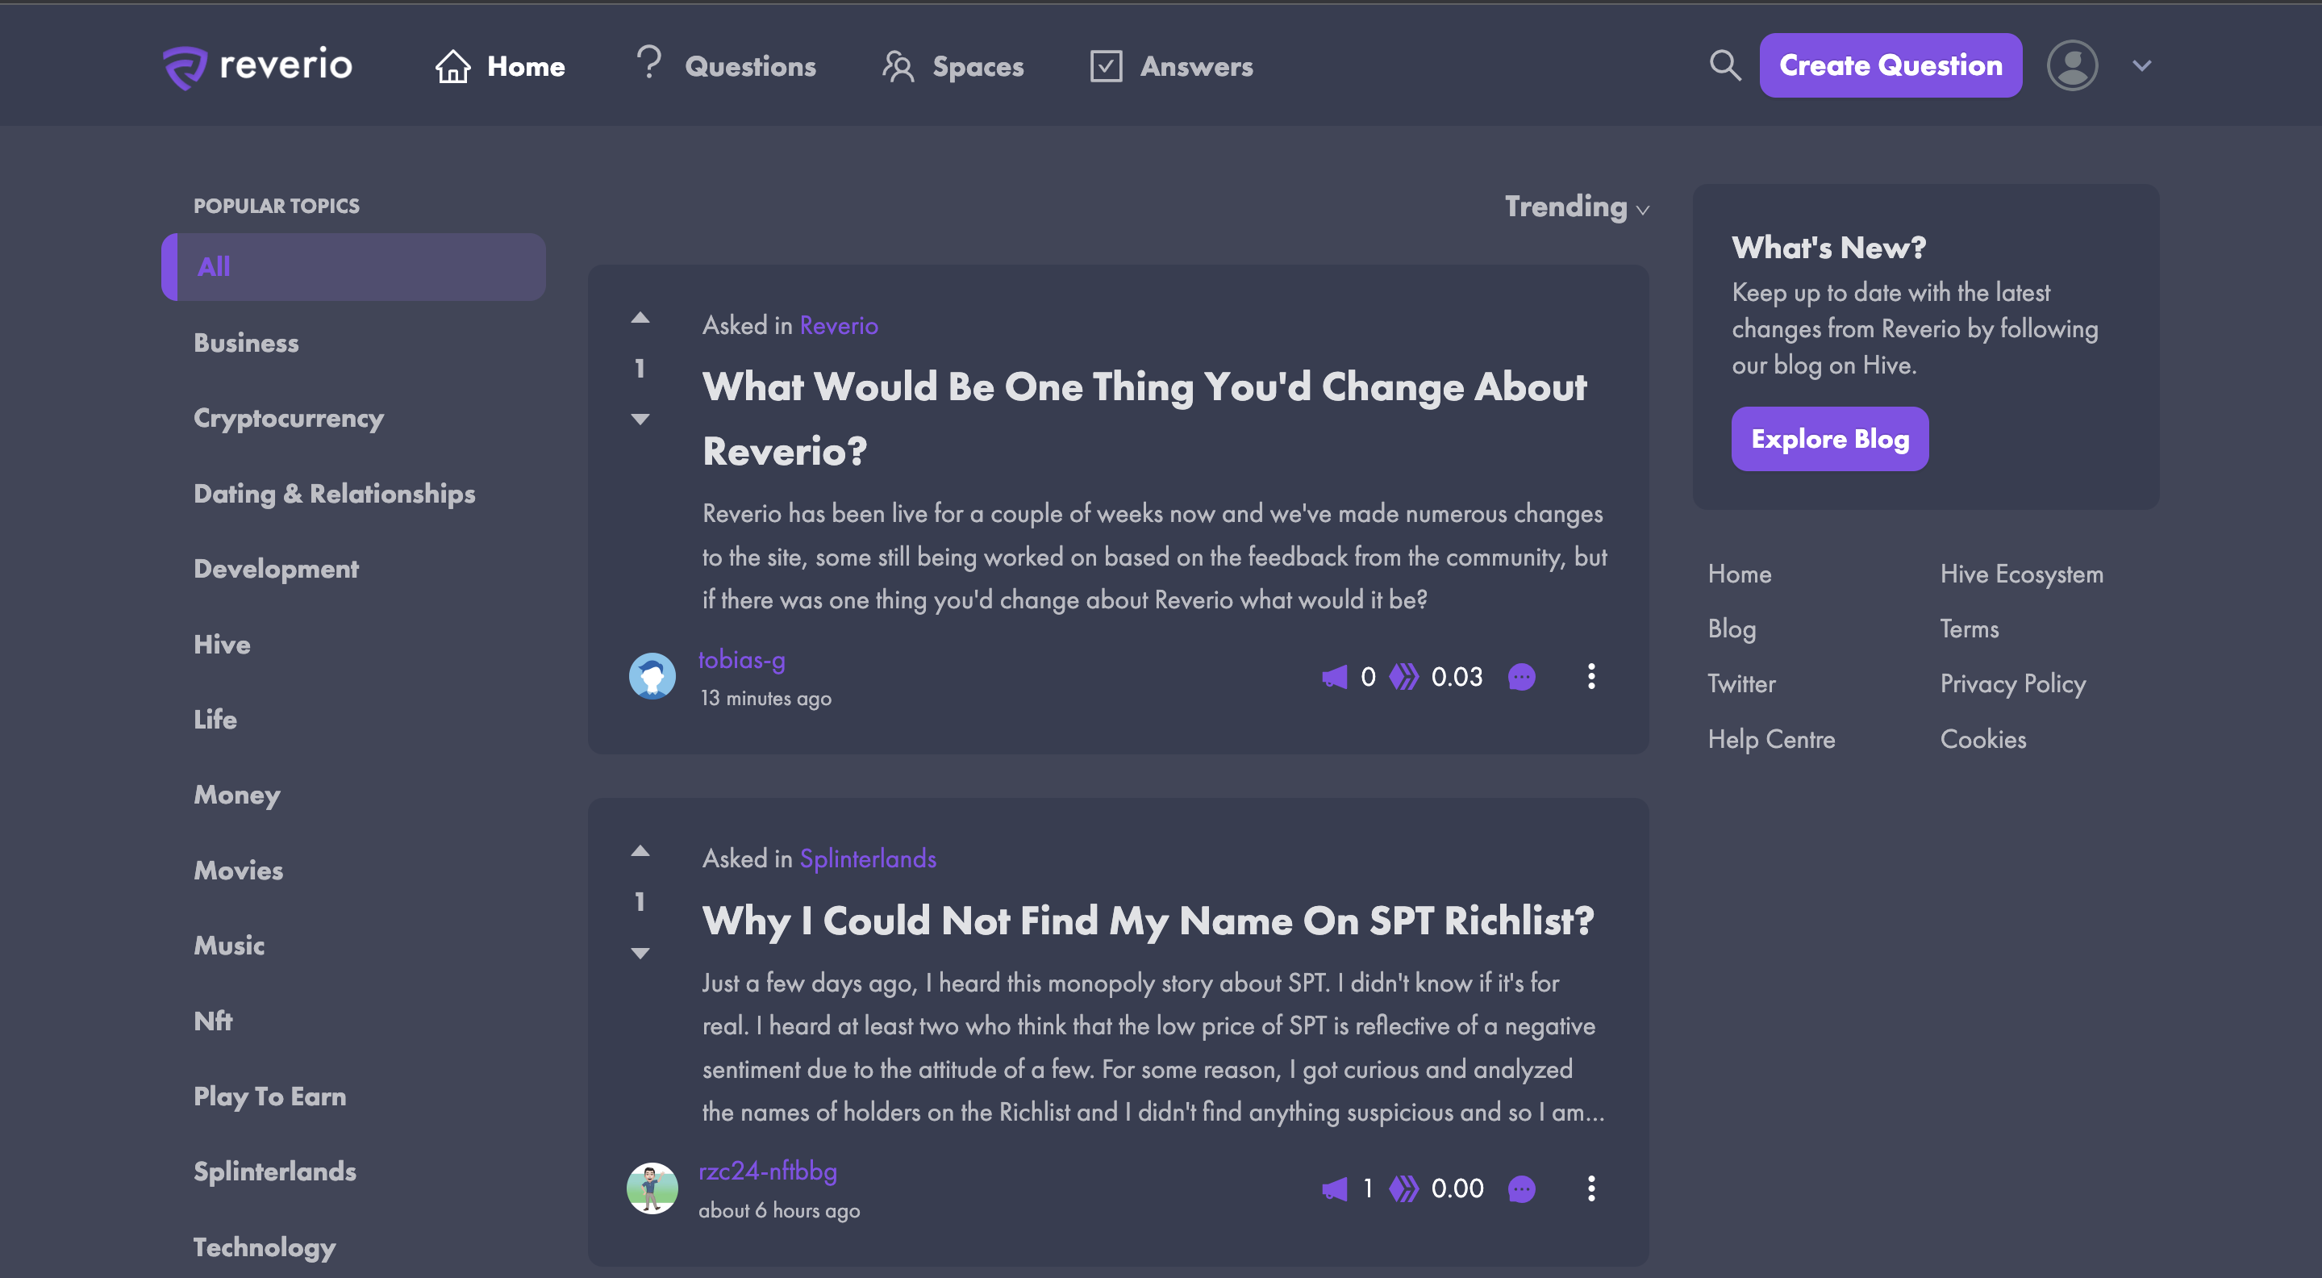Select the Splinterlands topic in sidebar
Screen dimensions: 2322x1278
275,1171
